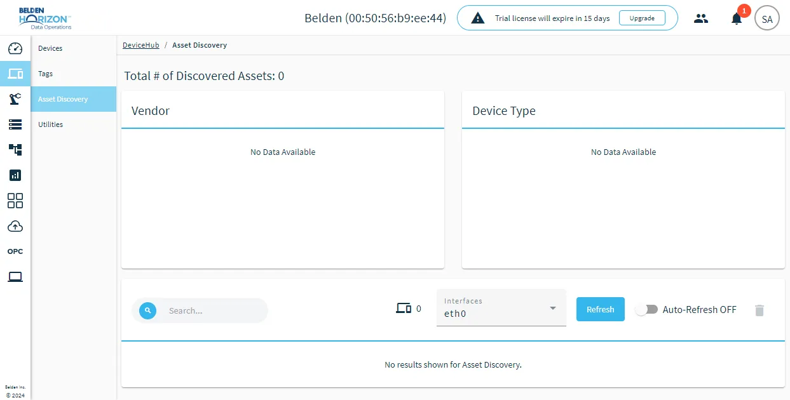
Task: Open the four-squares apps grid icon
Action: point(15,201)
